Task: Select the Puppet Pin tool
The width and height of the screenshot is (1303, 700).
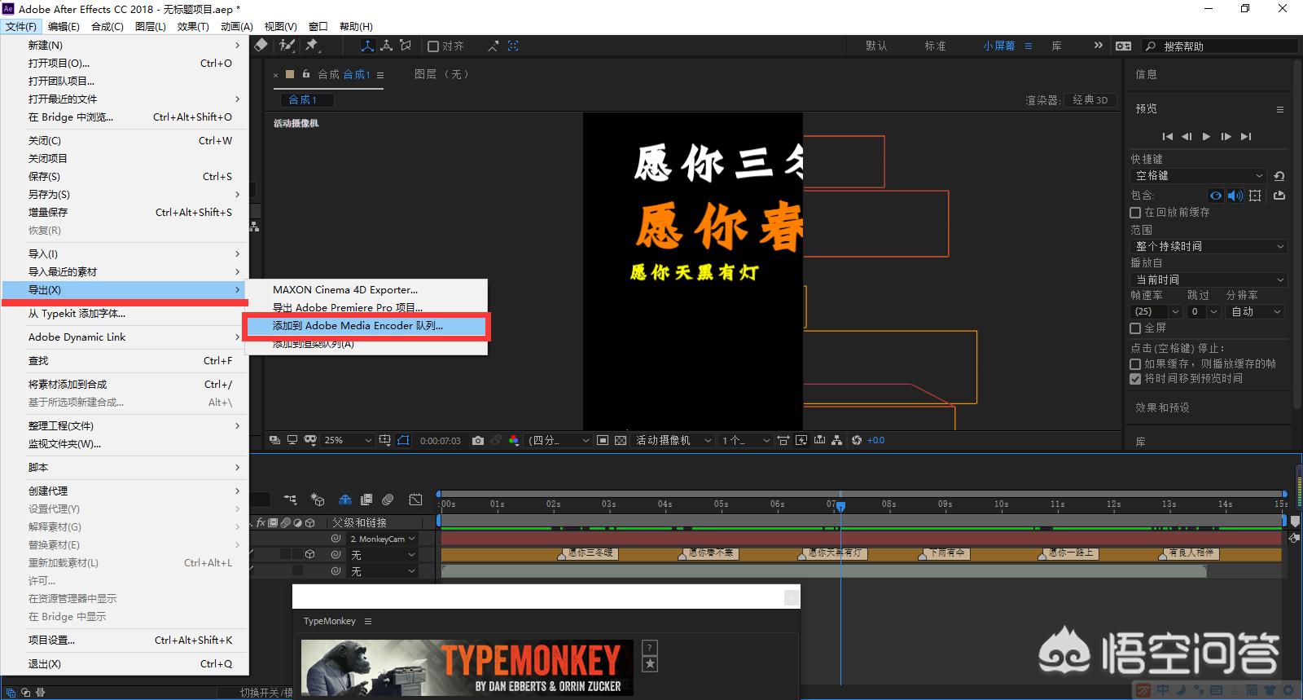Action: tap(312, 46)
